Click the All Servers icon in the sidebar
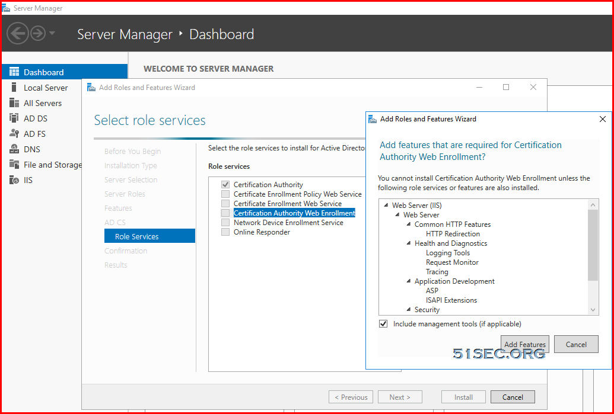The image size is (614, 414). pyautogui.click(x=14, y=103)
